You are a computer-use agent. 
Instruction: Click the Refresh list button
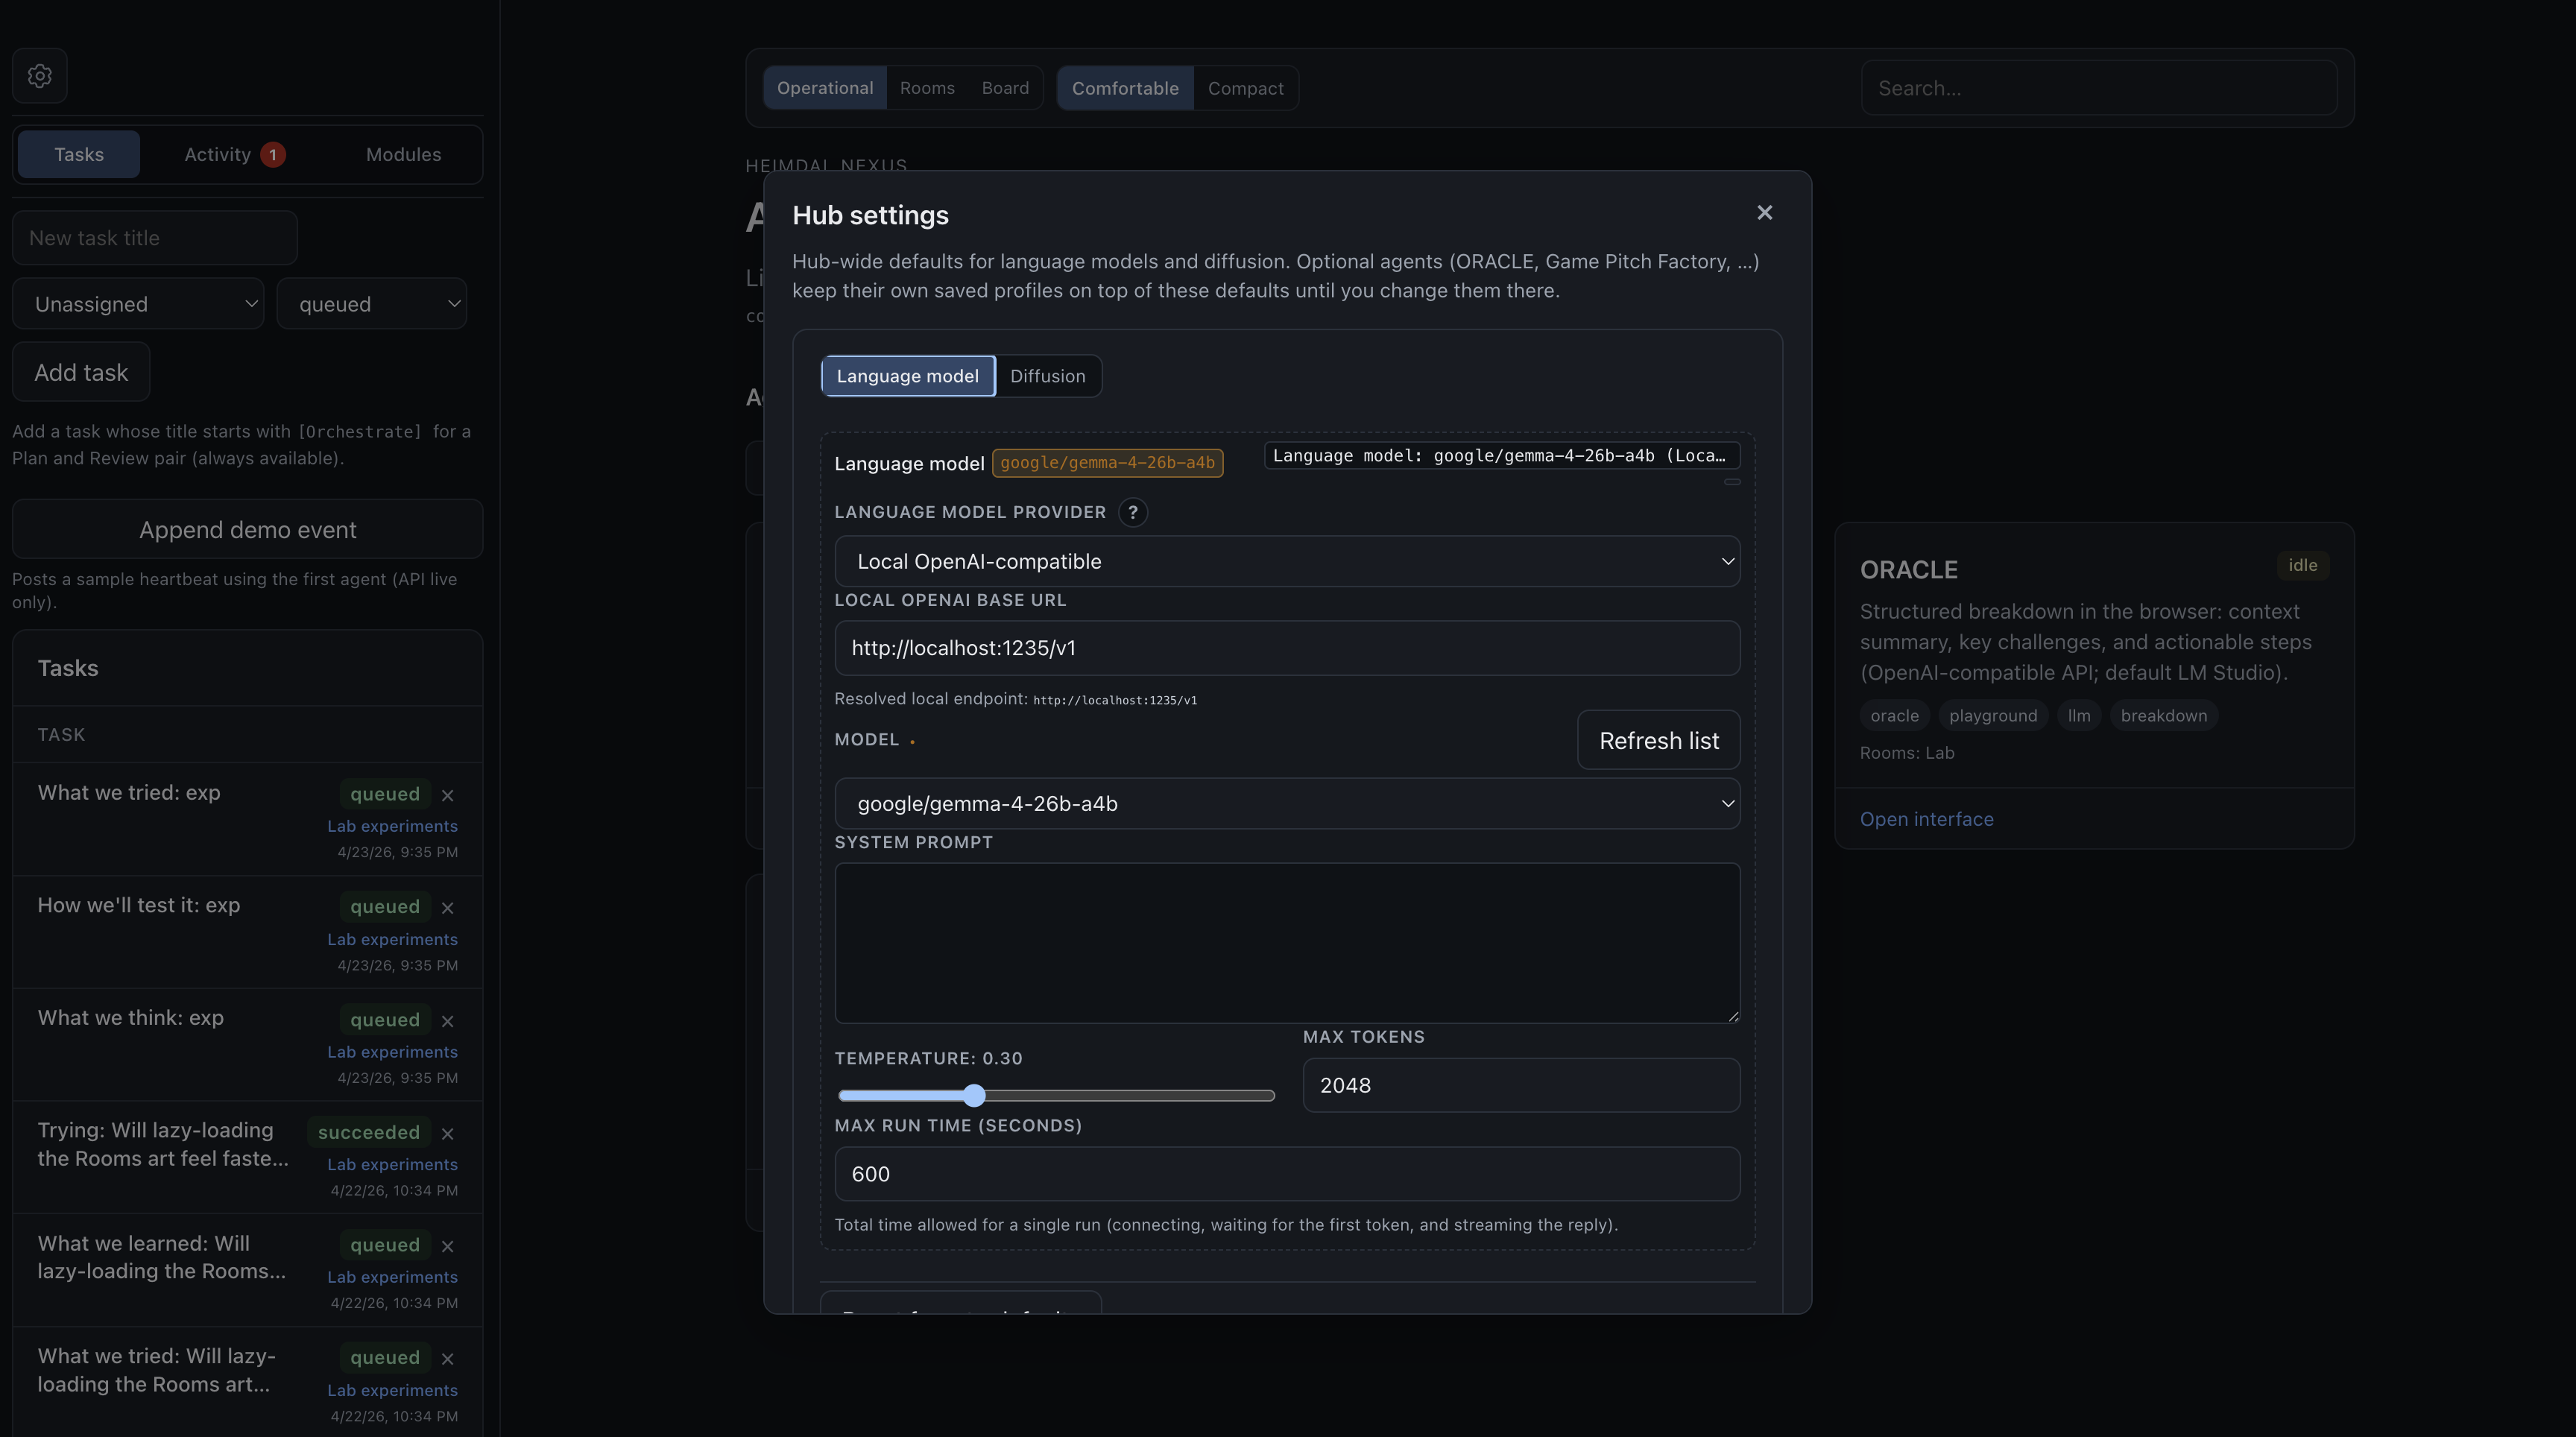(1659, 740)
